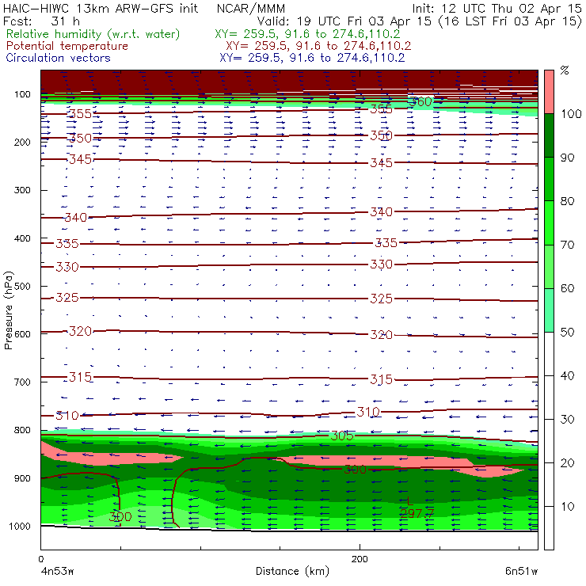Click the 'Fcst: 31 h' label

[41, 21]
